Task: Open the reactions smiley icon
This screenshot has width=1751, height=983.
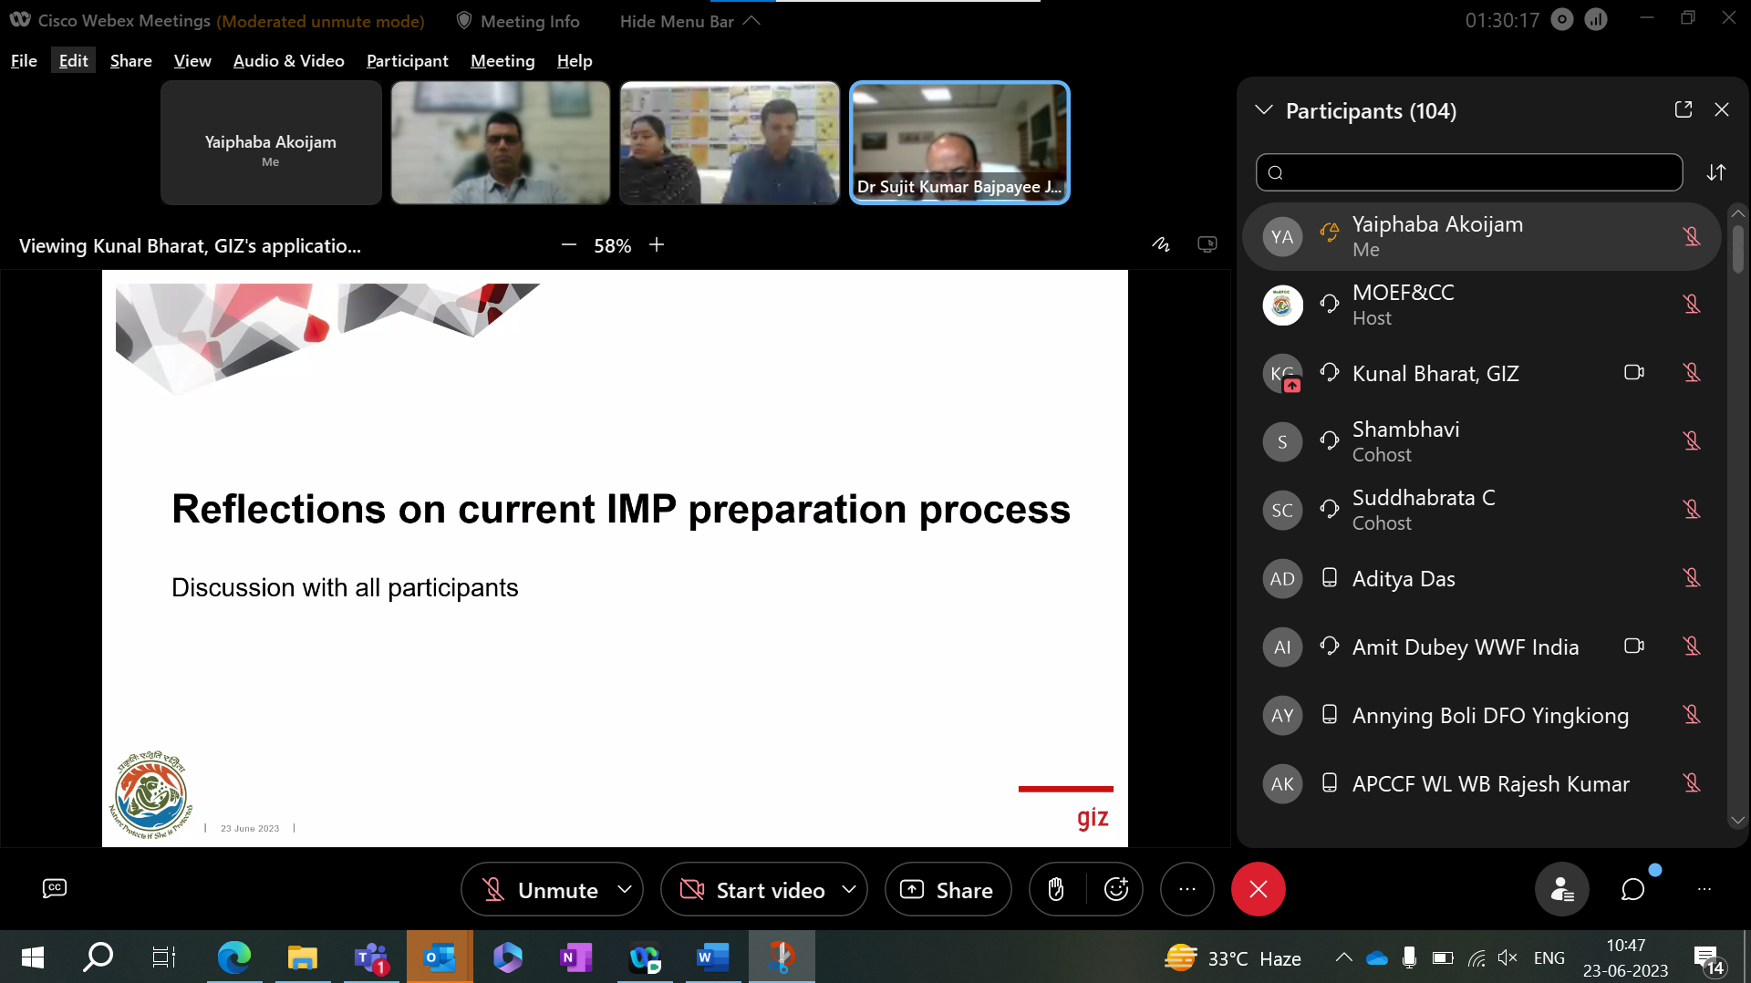Action: tap(1116, 889)
